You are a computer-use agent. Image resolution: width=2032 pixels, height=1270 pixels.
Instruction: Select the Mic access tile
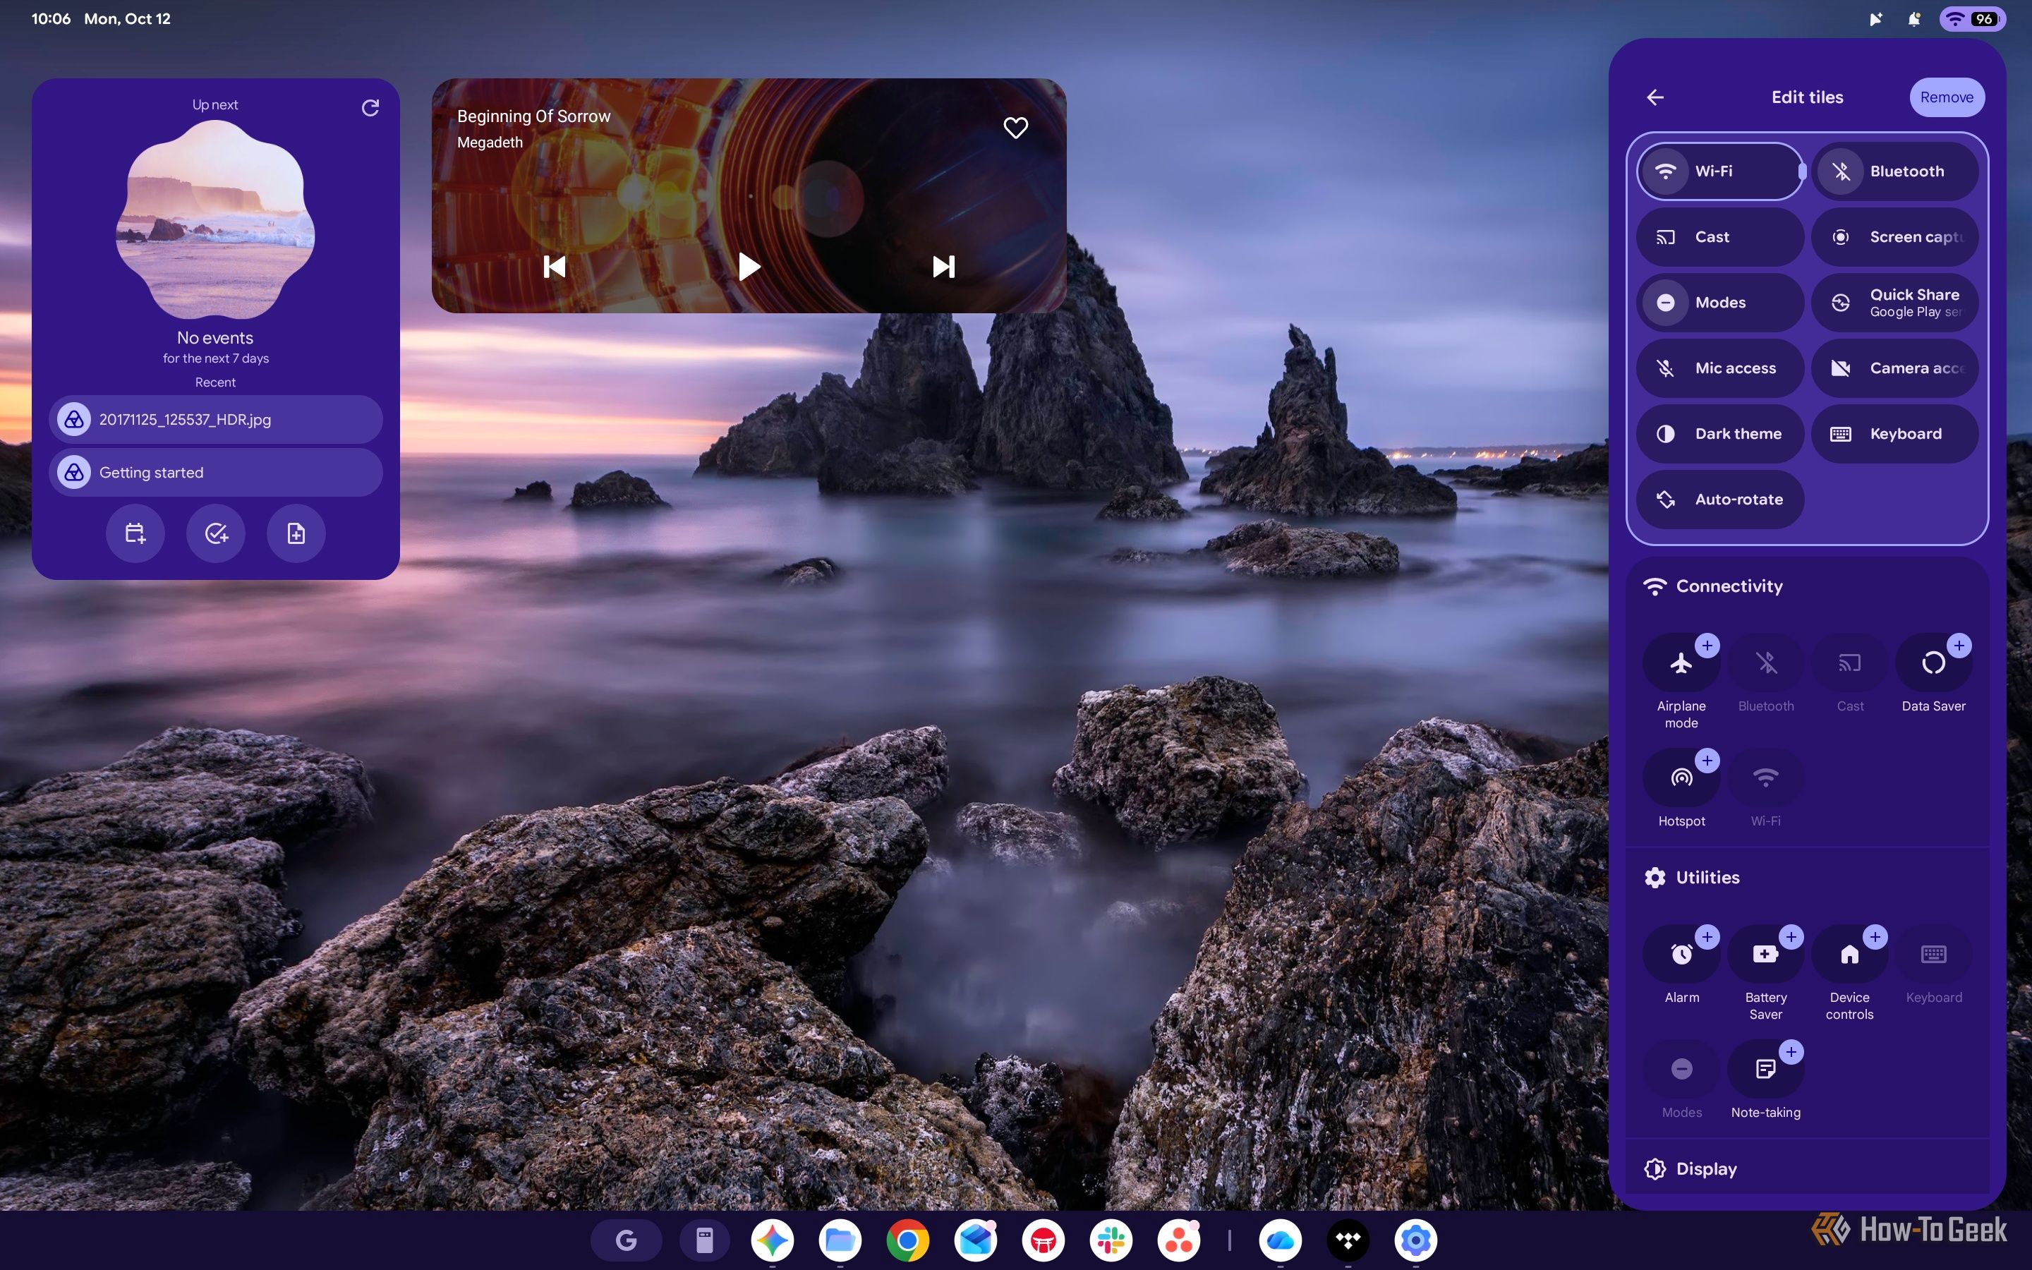[1719, 368]
